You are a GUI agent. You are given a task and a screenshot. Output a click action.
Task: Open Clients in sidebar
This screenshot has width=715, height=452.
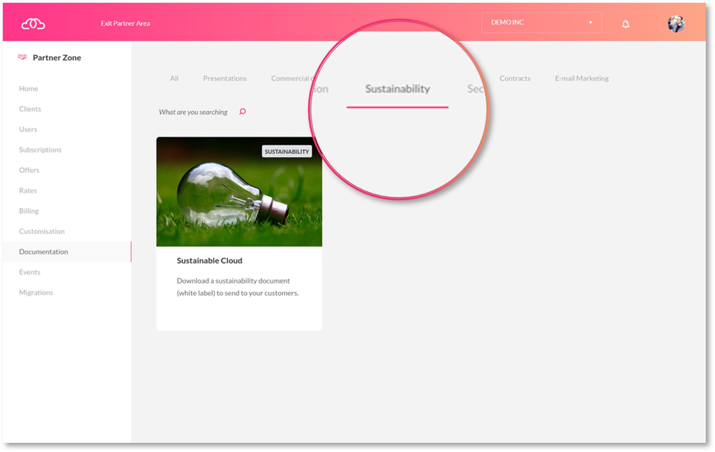tap(30, 109)
